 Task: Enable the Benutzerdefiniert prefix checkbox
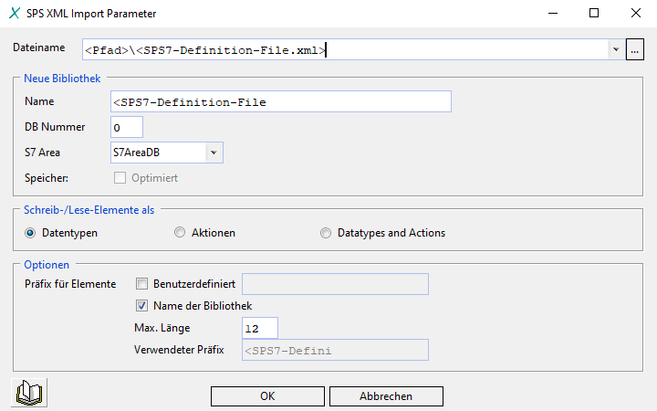click(x=141, y=284)
